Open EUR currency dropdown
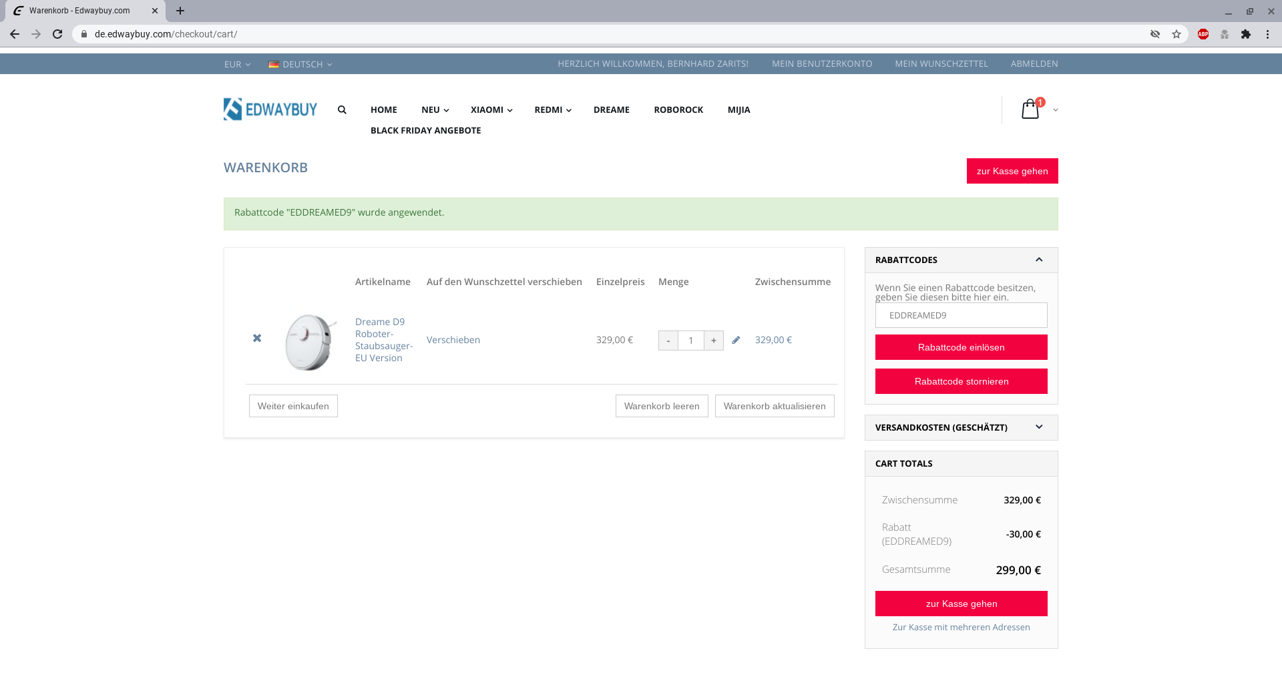Image resolution: width=1282 pixels, height=689 pixels. (x=237, y=64)
